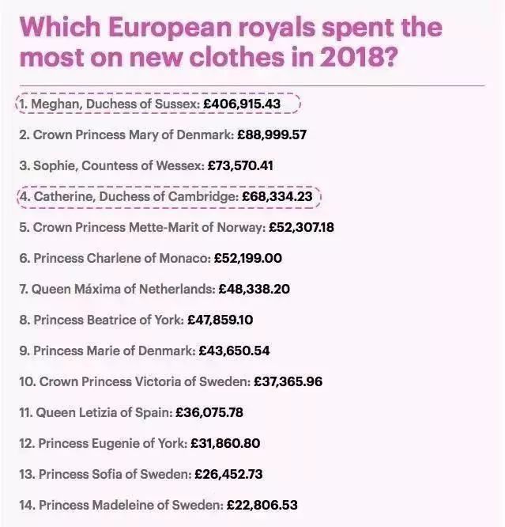Select Princess Marie of Denmark row
This screenshot has height=527, width=505.
145,351
